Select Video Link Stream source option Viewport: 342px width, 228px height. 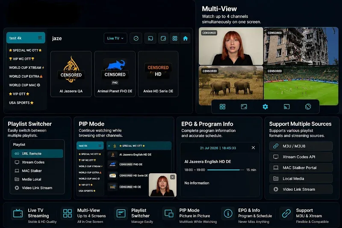pos(301,189)
